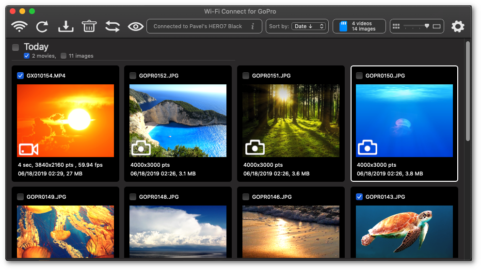Image resolution: width=481 pixels, height=270 pixels.
Task: Select the underwater jellyfish blue thumbnail
Action: [404, 121]
